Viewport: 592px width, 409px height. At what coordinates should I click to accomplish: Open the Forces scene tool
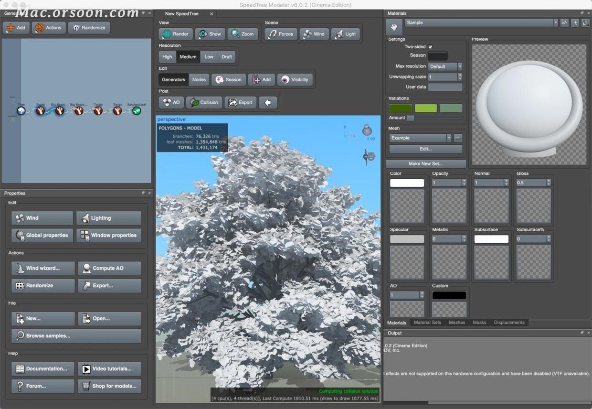tap(281, 34)
